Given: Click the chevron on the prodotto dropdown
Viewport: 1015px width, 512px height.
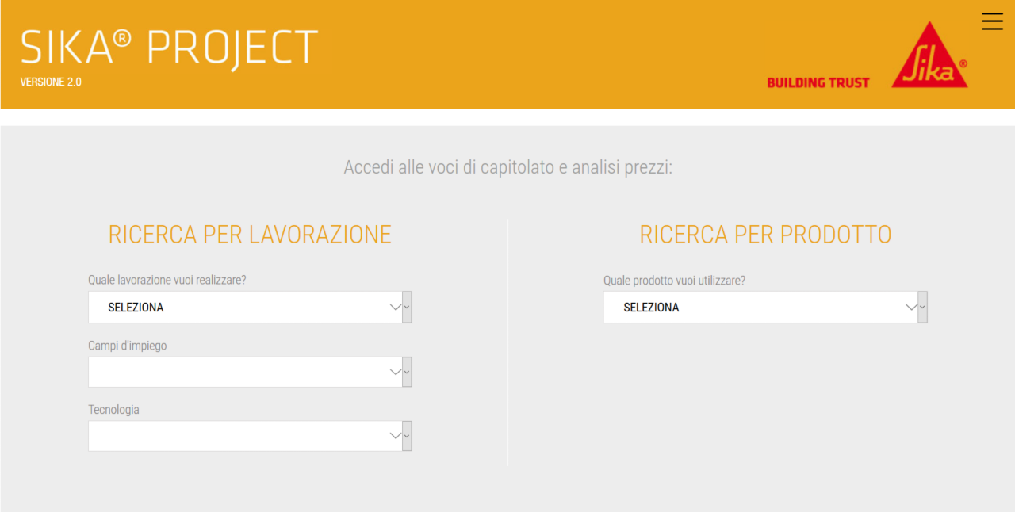Looking at the screenshot, I should point(910,307).
